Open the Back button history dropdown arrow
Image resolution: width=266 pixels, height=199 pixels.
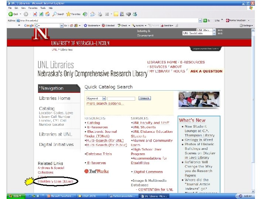tap(21, 14)
